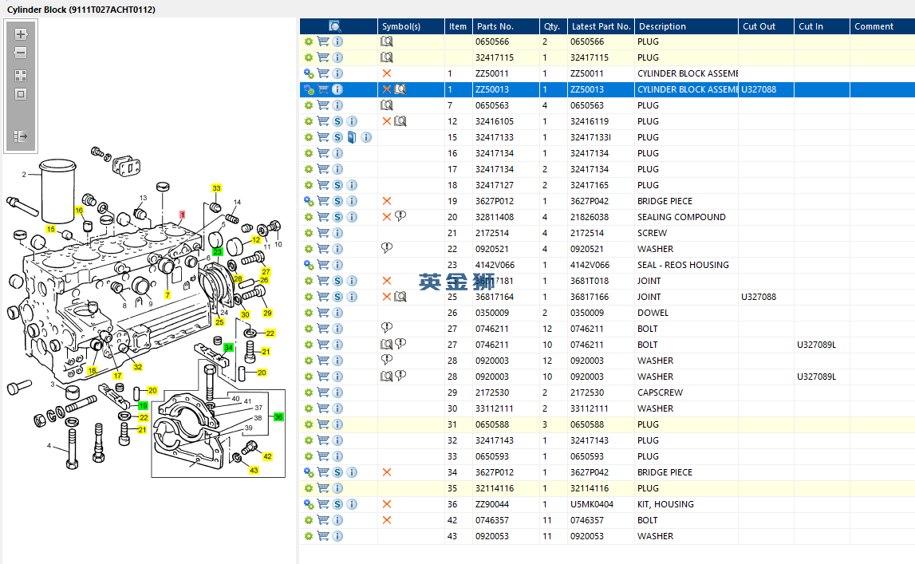Click the four-square grid view icon
The width and height of the screenshot is (915, 564).
(21, 76)
